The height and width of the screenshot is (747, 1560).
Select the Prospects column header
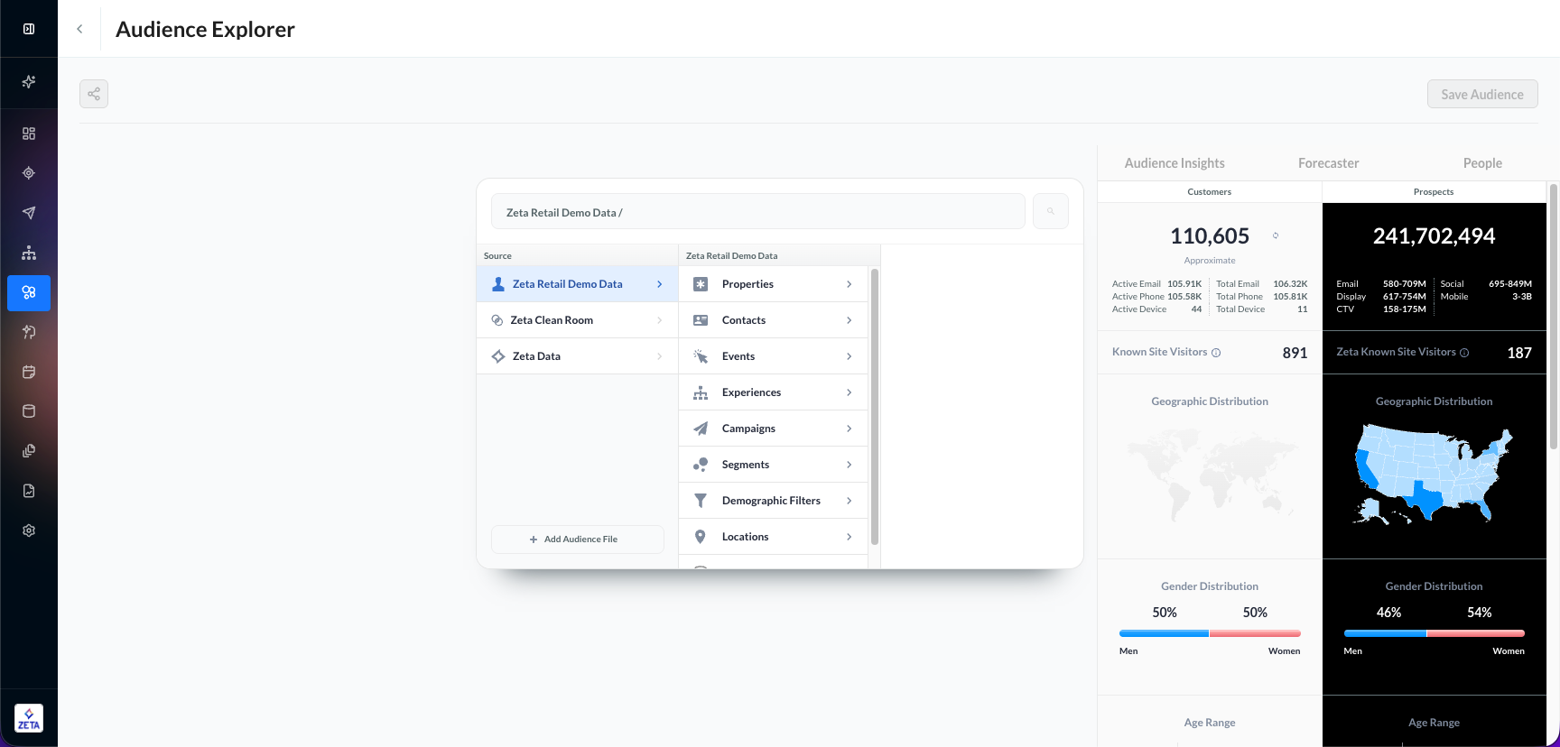click(x=1434, y=192)
